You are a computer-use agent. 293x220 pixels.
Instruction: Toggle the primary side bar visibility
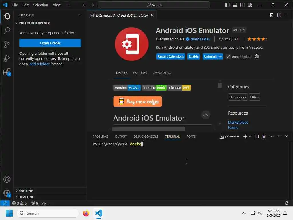[227, 5]
